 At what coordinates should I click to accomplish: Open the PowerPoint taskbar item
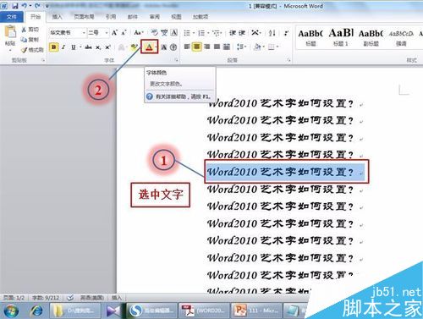pos(256,311)
